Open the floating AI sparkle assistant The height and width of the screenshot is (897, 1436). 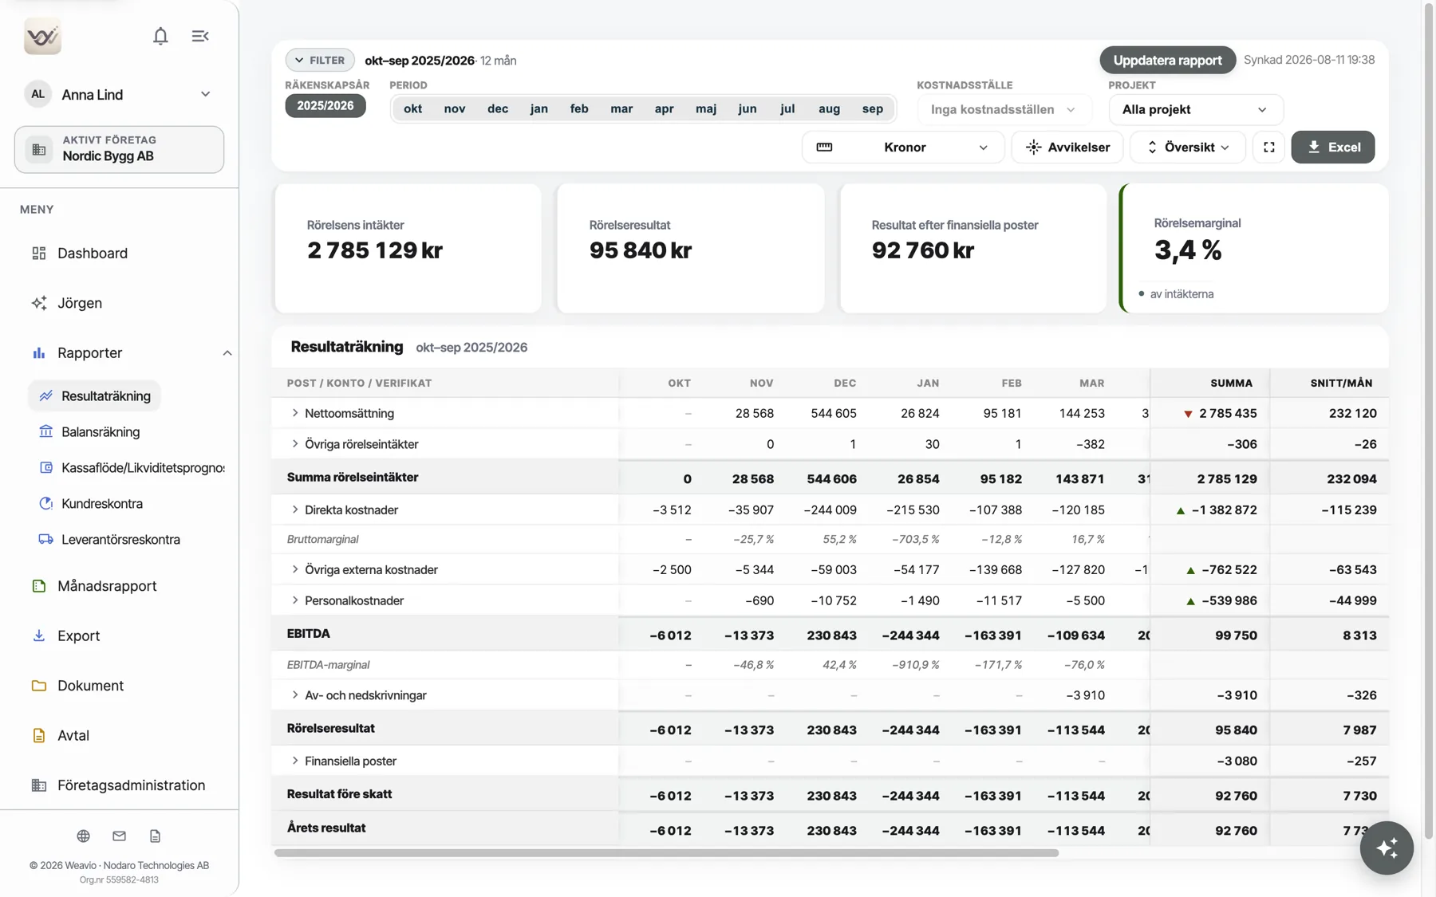click(x=1387, y=848)
